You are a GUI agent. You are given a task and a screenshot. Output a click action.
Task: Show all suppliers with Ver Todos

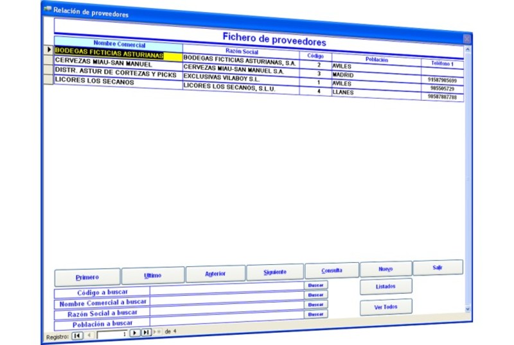[x=385, y=307]
